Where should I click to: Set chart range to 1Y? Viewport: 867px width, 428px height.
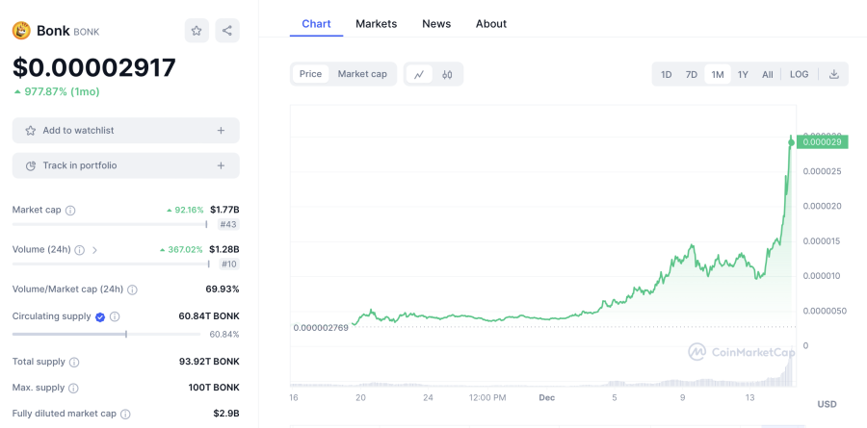coord(743,75)
